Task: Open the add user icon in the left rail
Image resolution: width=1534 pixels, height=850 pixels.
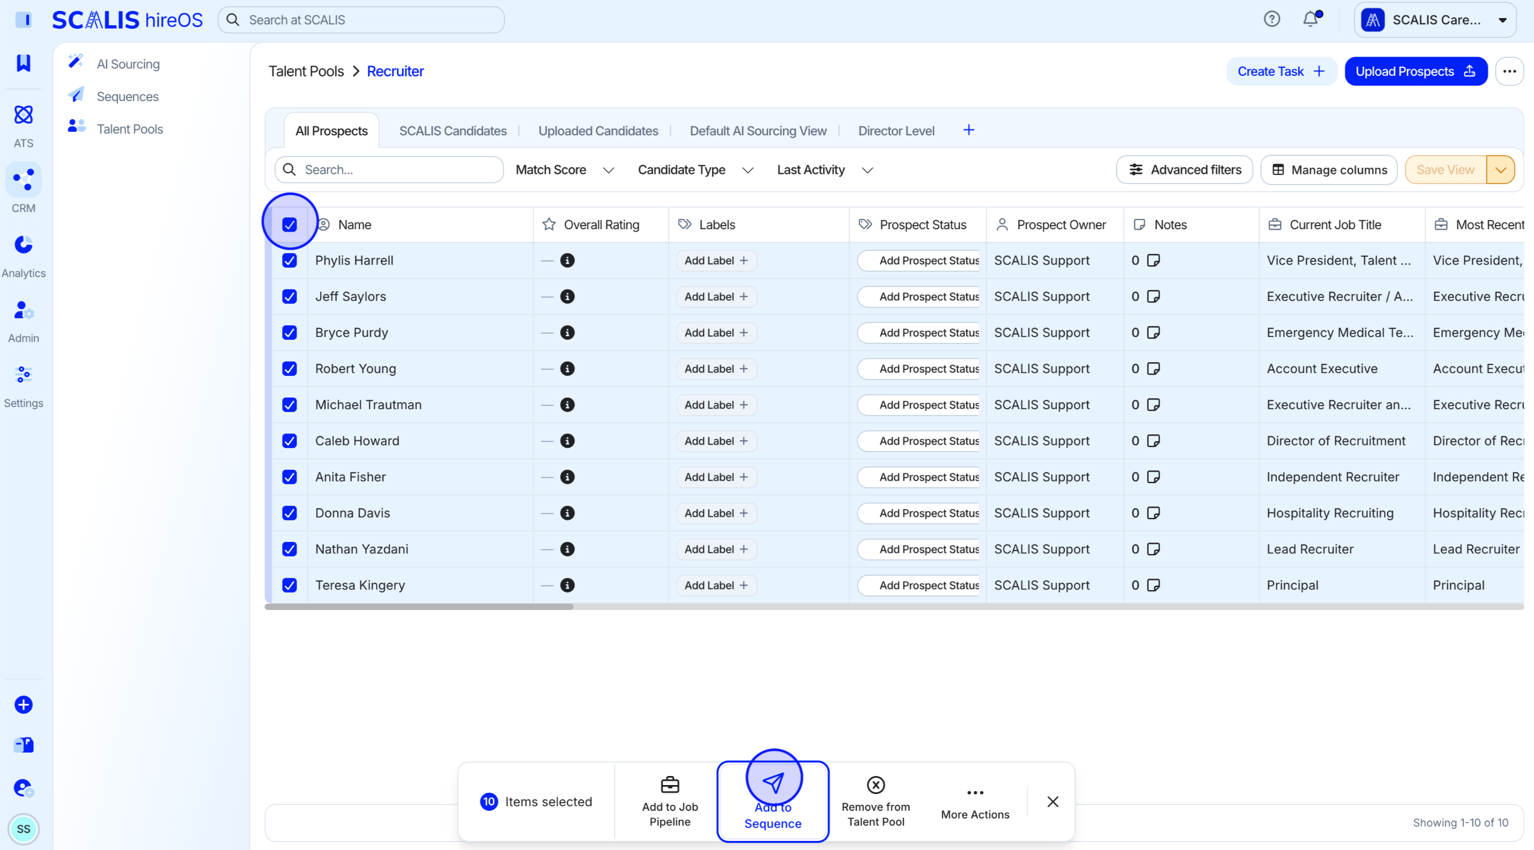Action: (x=23, y=787)
